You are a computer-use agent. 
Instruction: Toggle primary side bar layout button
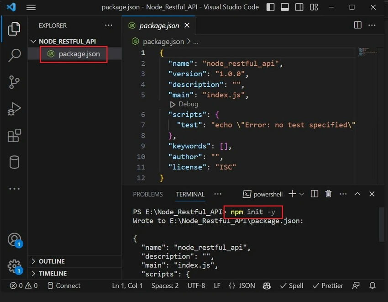(270, 7)
